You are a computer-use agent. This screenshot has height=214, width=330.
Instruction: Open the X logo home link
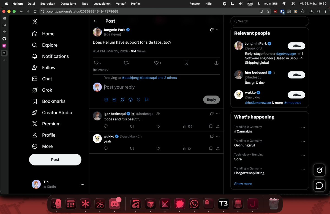click(x=35, y=21)
